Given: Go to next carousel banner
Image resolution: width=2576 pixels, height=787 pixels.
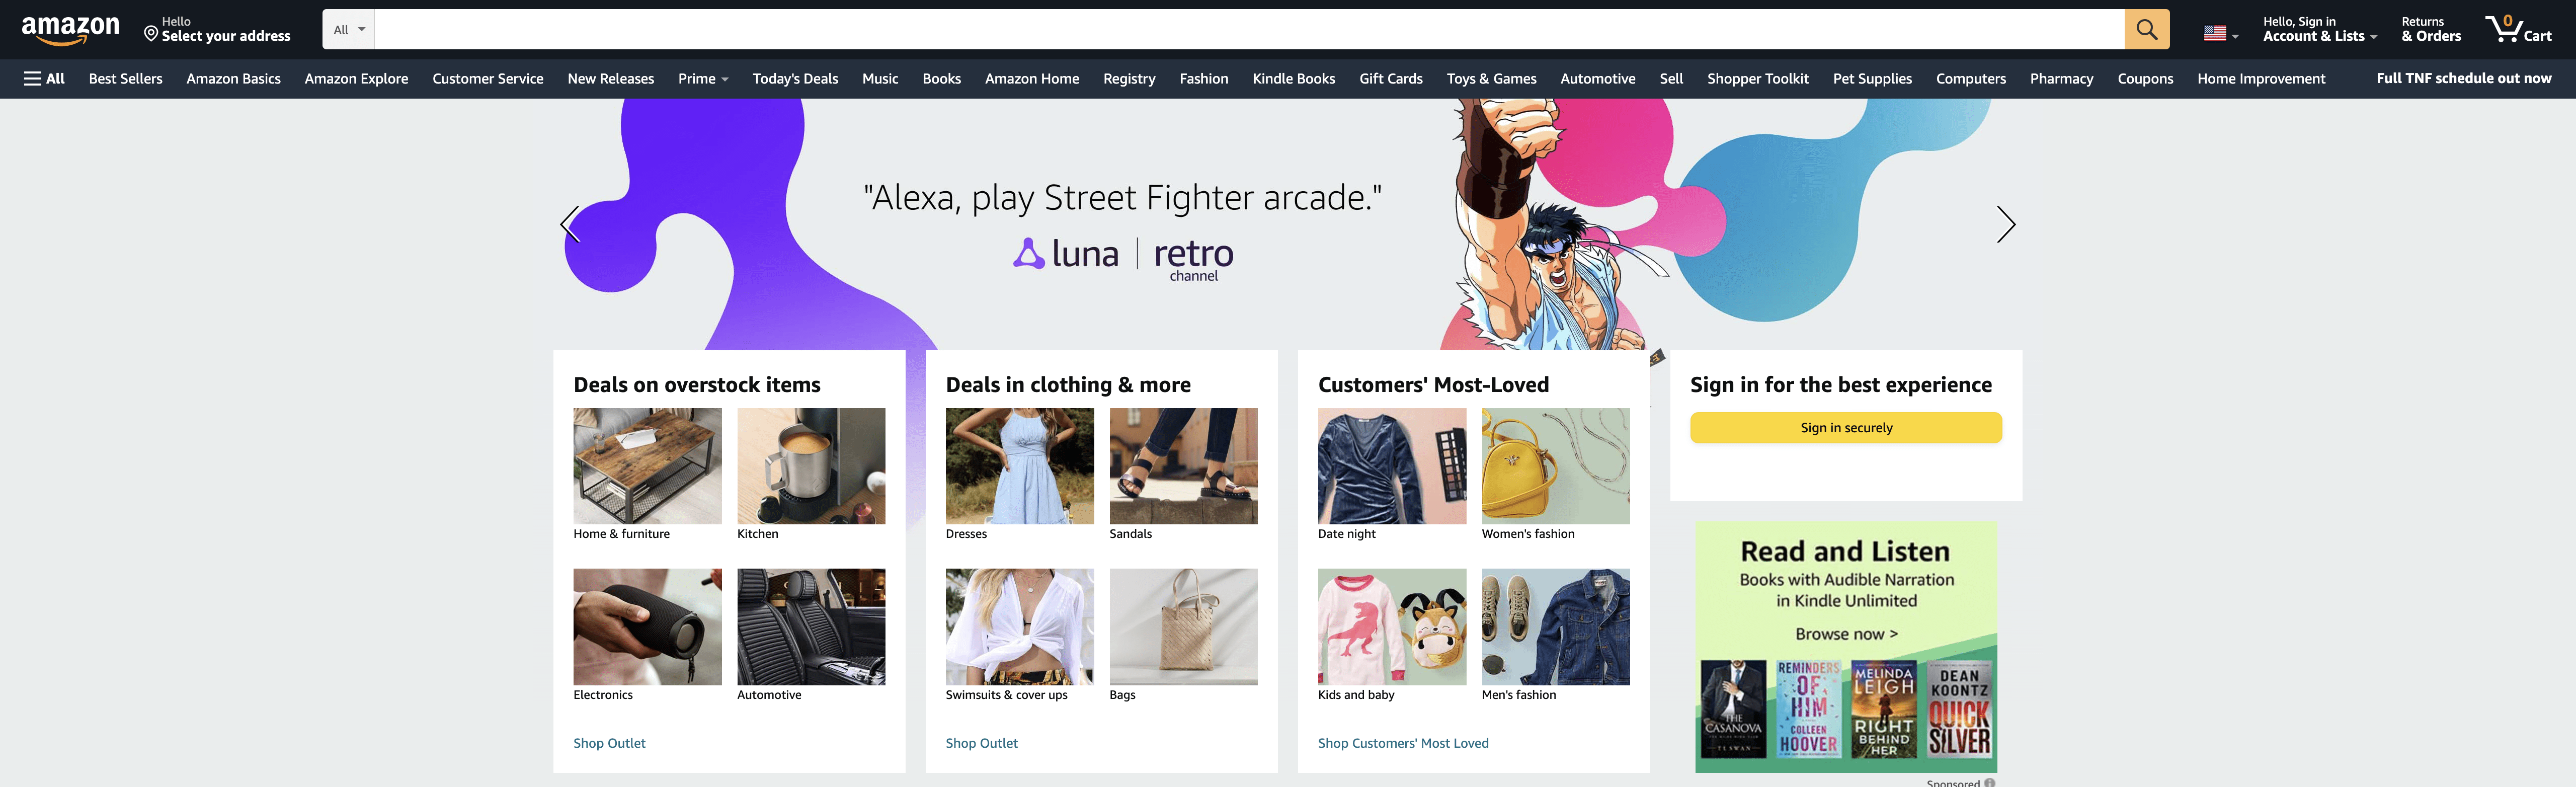Looking at the screenshot, I should point(2005,224).
